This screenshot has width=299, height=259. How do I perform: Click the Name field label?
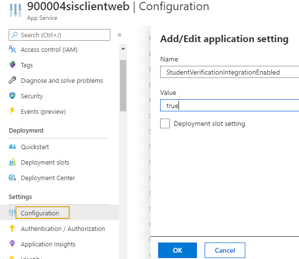point(169,59)
